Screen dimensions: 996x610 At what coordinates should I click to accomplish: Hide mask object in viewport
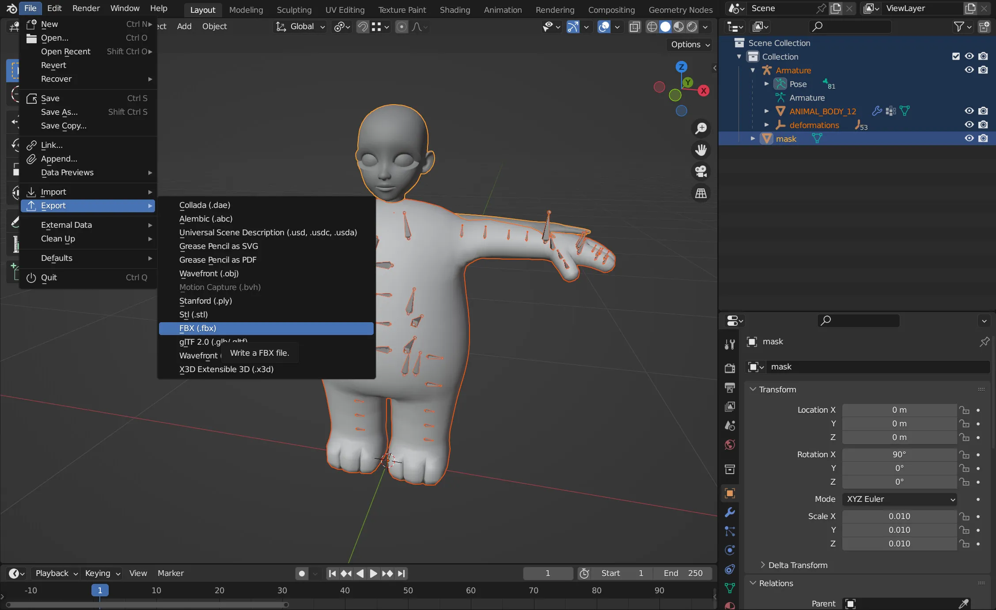pos(969,138)
